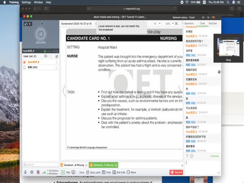
Task: Click sender name link at 22:44:28
Action: coord(191,151)
